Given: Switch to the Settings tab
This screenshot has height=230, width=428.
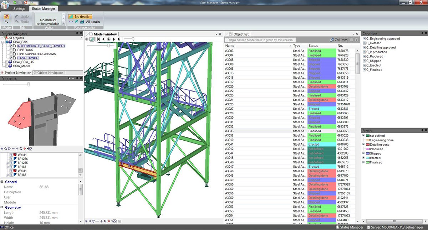Looking at the screenshot, I should pos(19,9).
